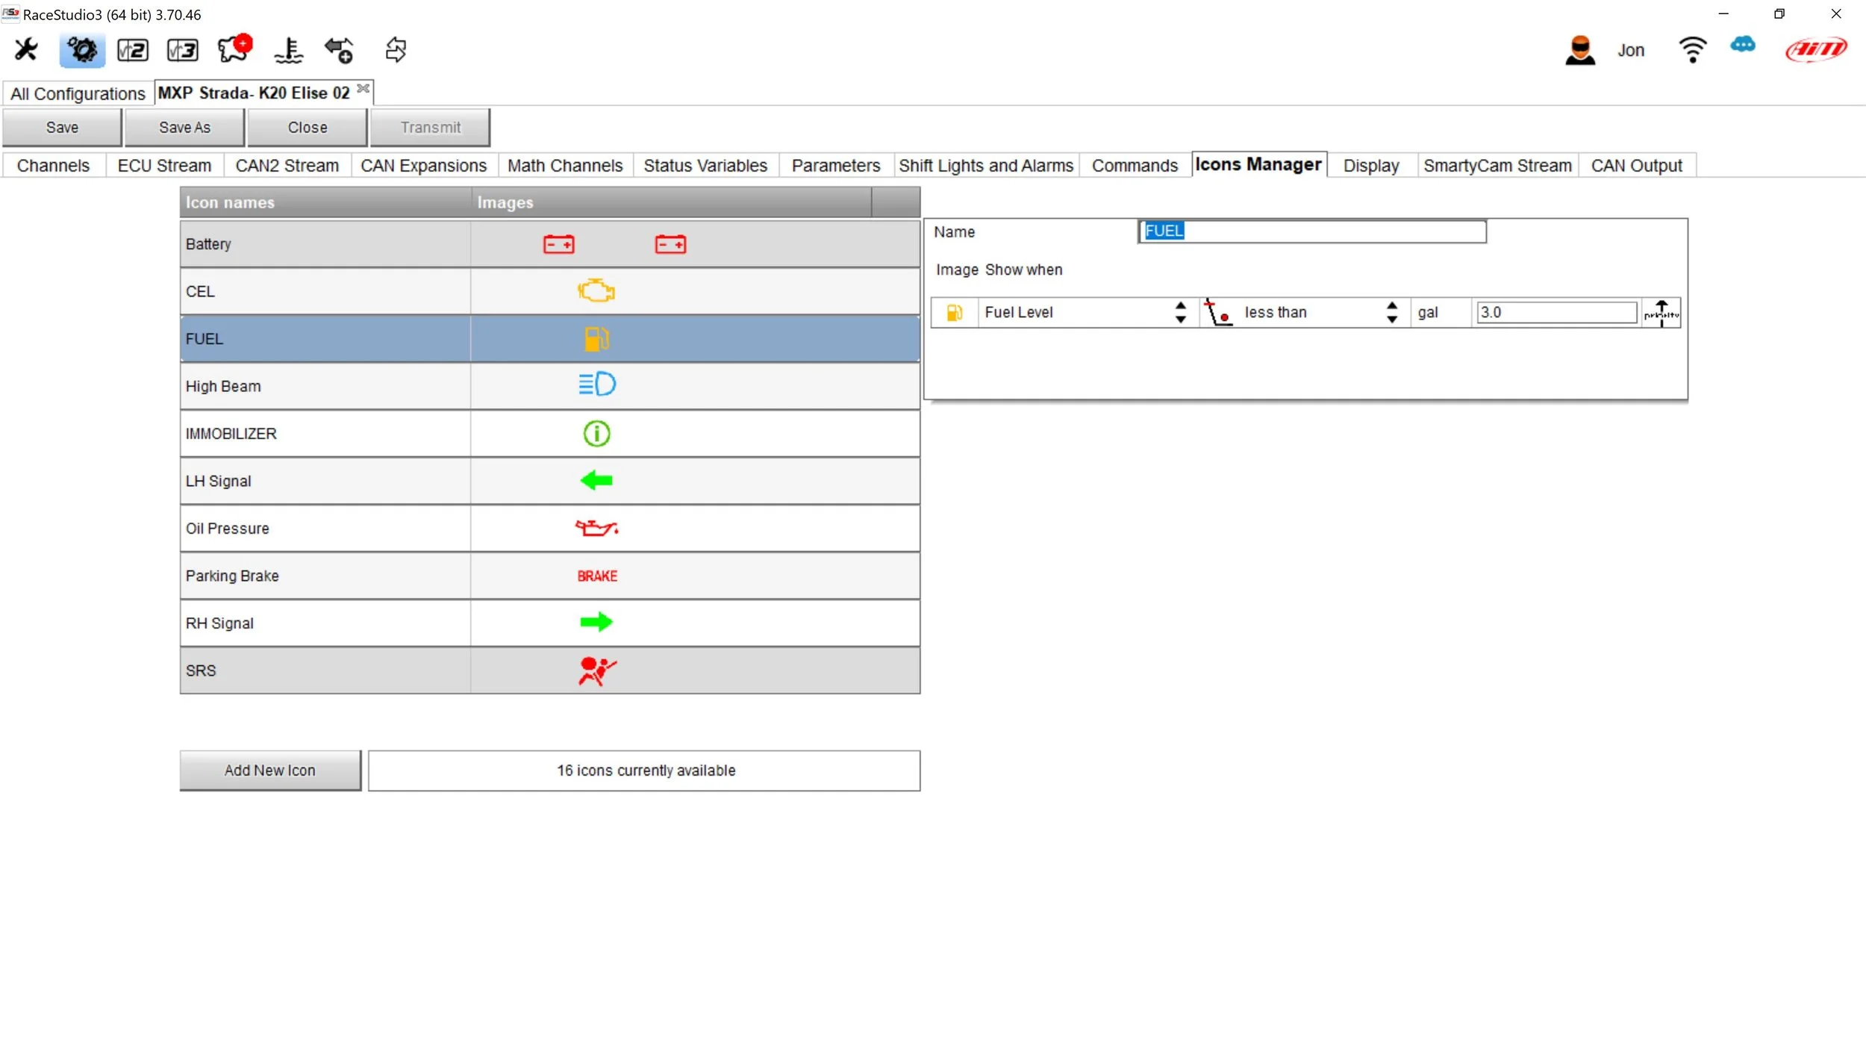Click the Jon user profile avatar

coord(1580,51)
